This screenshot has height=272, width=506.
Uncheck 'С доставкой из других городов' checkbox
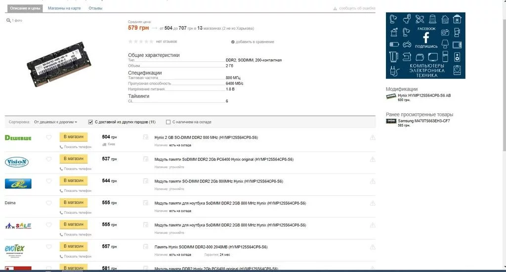click(x=91, y=122)
